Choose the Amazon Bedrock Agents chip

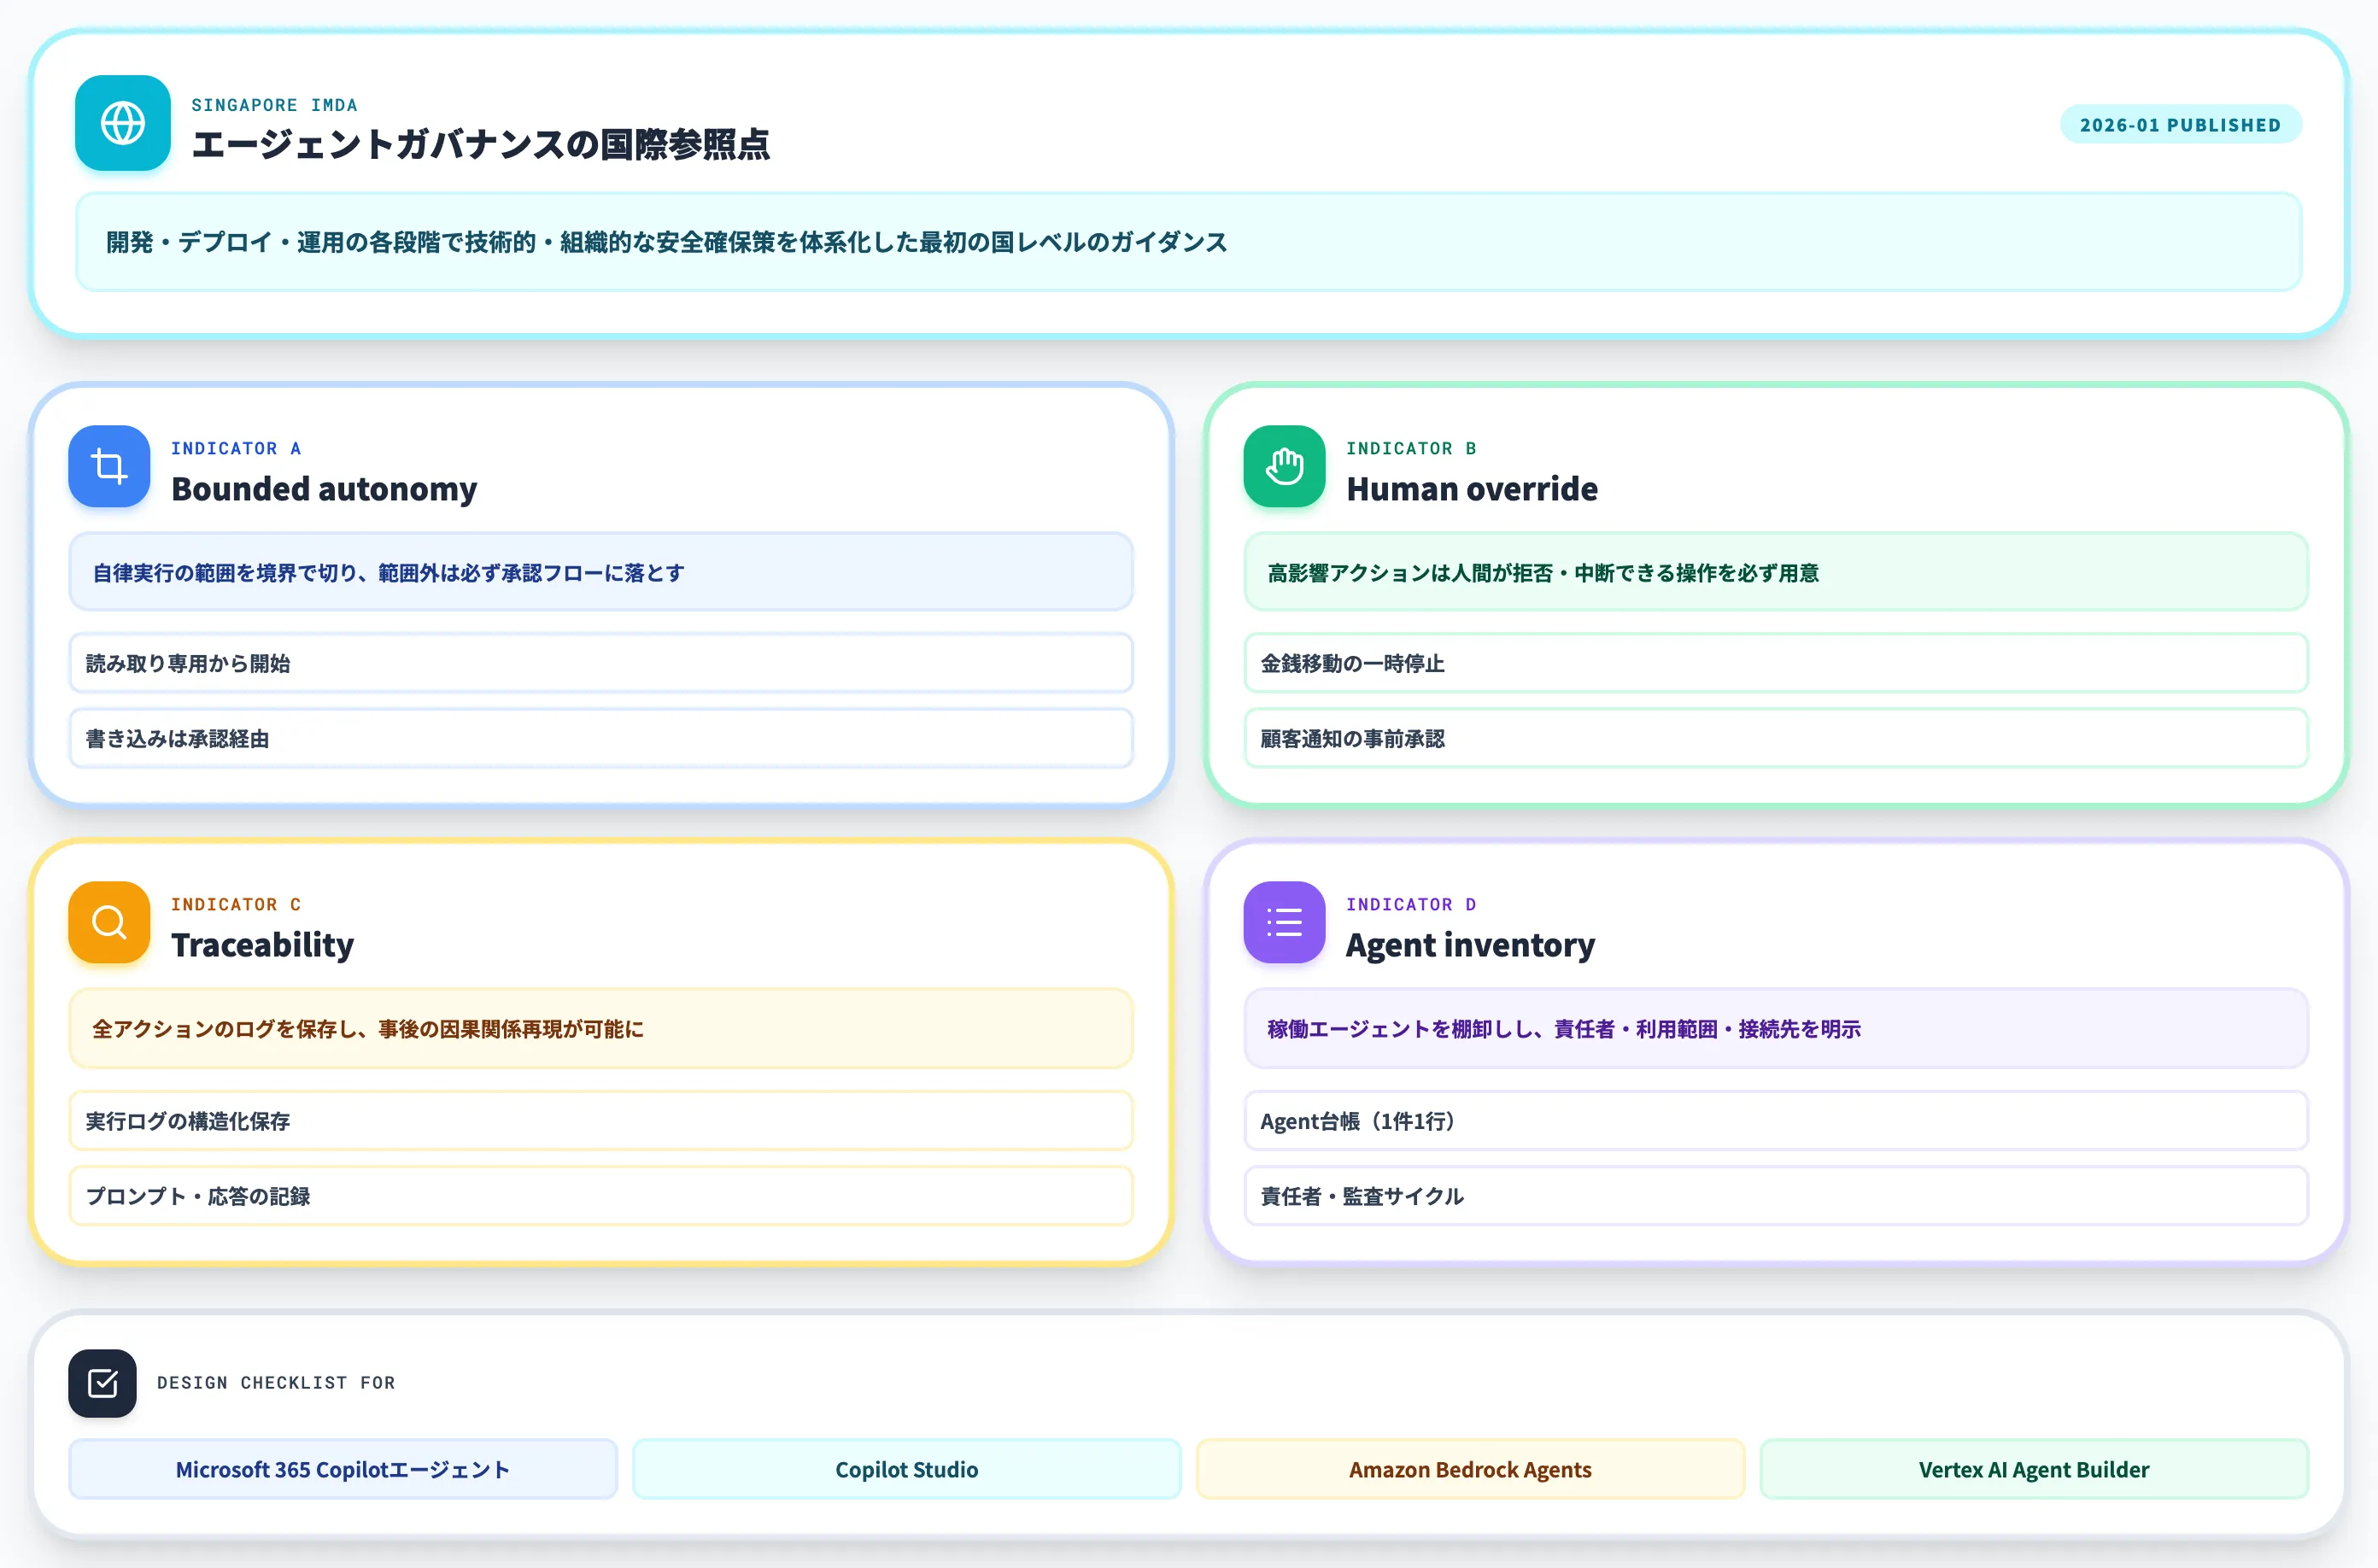(x=1470, y=1469)
